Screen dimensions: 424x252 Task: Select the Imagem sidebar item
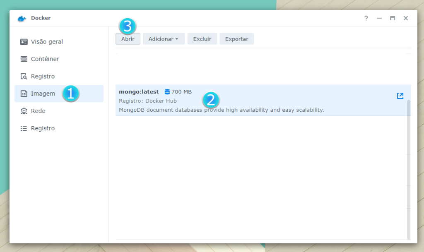click(43, 94)
